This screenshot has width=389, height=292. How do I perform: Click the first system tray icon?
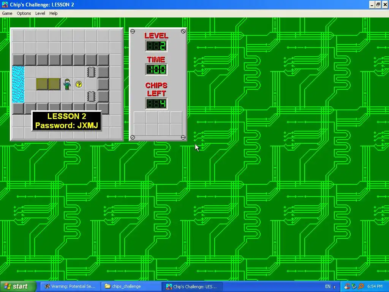(347, 287)
